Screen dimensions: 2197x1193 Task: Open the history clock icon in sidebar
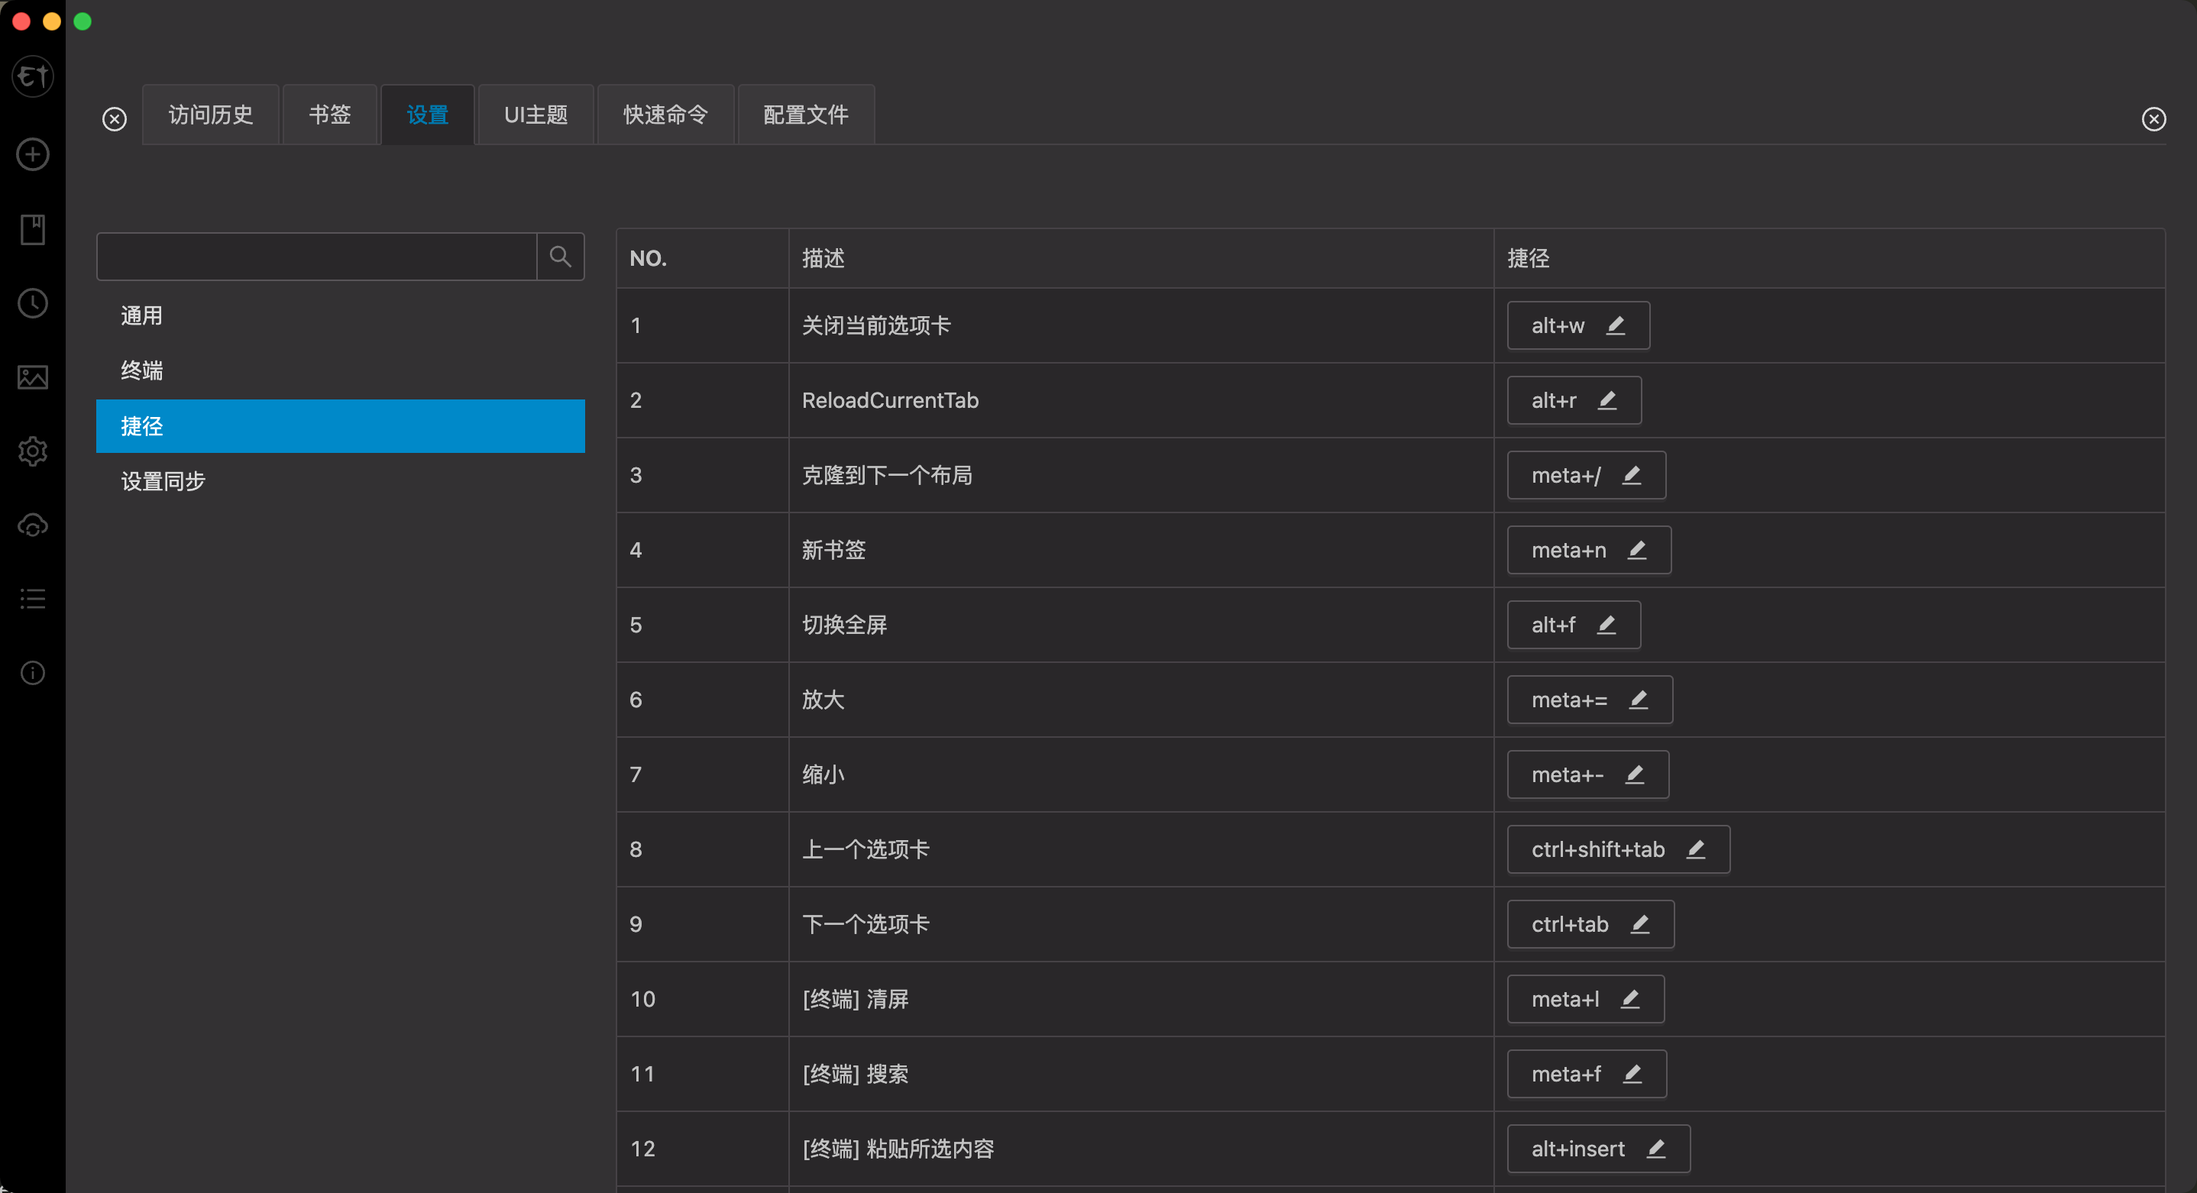[x=32, y=303]
